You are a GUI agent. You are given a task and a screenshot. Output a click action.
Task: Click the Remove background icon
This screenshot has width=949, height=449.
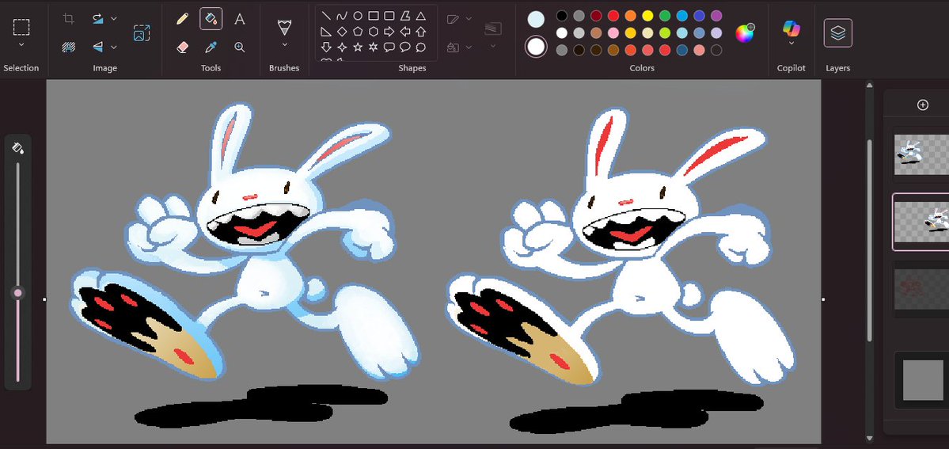(x=68, y=47)
